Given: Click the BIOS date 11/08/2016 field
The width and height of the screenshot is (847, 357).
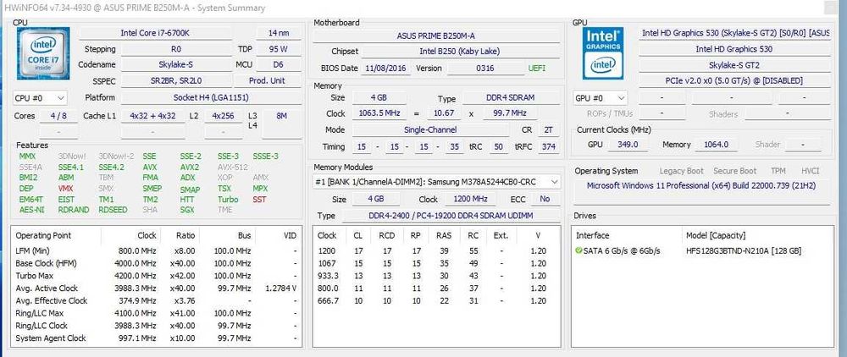Looking at the screenshot, I should 386,69.
